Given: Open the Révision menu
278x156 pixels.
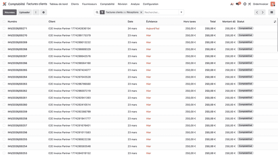Looking at the screenshot, I should click(x=123, y=4).
